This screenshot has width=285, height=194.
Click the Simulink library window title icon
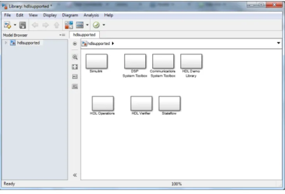(5, 6)
